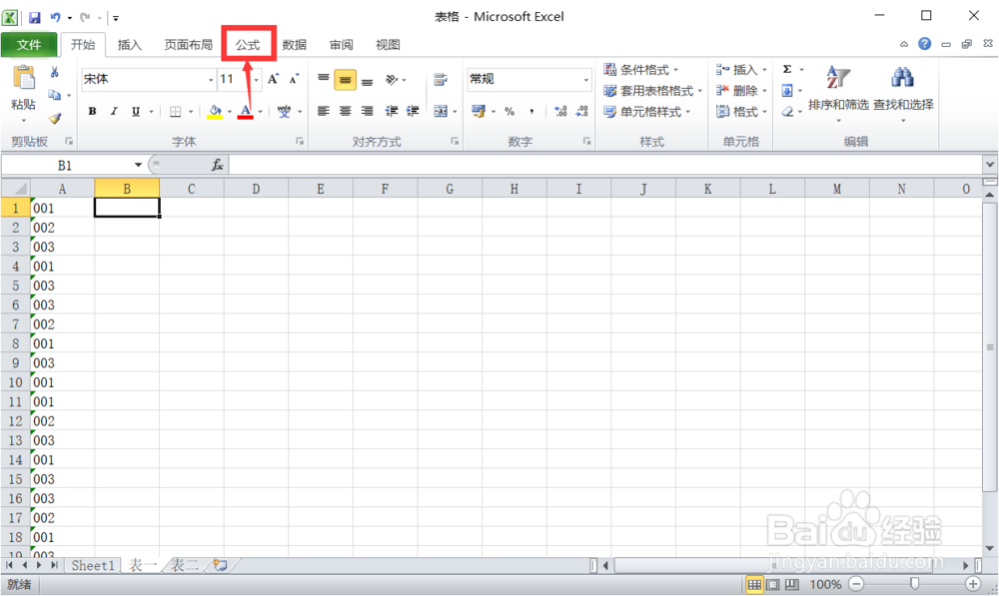The width and height of the screenshot is (999, 596).
Task: Click the wrap text icon
Action: pos(441,80)
